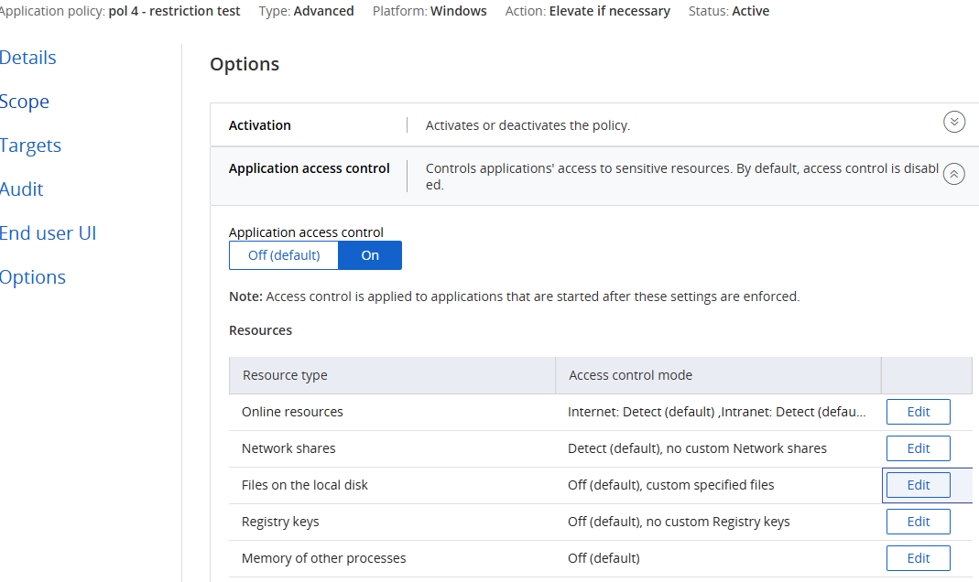
Task: Collapse Application access control using chevron icon
Action: coord(953,174)
